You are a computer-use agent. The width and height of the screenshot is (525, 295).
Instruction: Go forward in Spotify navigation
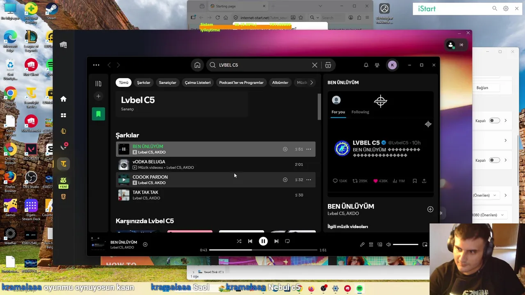(118, 65)
